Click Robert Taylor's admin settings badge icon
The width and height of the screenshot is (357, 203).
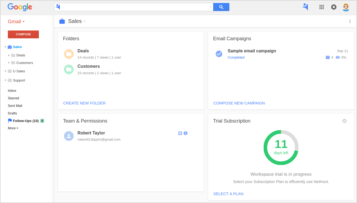click(x=180, y=133)
